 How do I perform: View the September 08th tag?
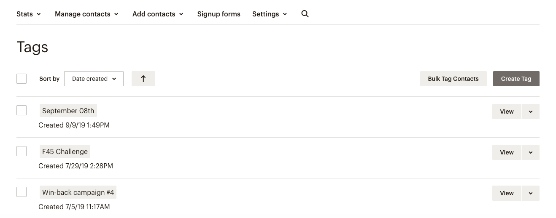pyautogui.click(x=507, y=112)
